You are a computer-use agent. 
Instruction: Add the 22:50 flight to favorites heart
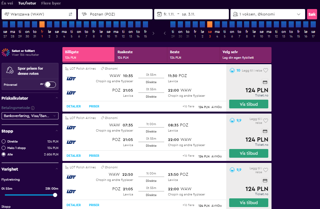point(265,170)
